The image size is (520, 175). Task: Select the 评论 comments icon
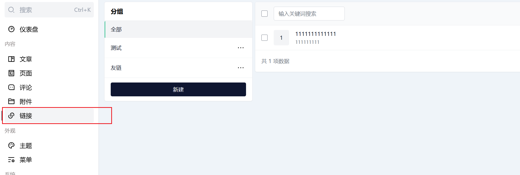11,87
